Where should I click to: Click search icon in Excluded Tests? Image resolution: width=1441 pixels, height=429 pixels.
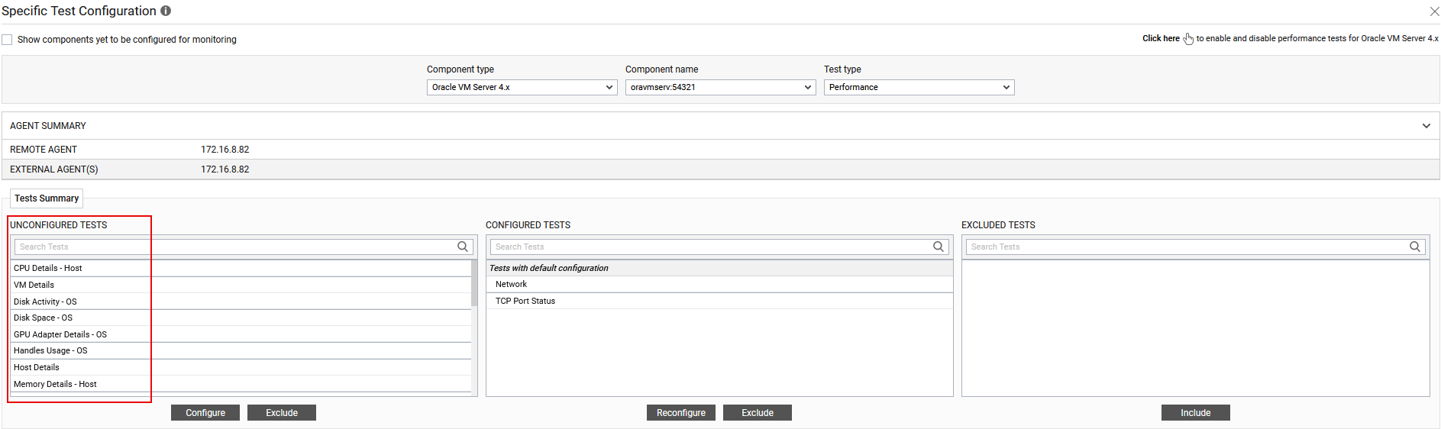pos(1415,247)
